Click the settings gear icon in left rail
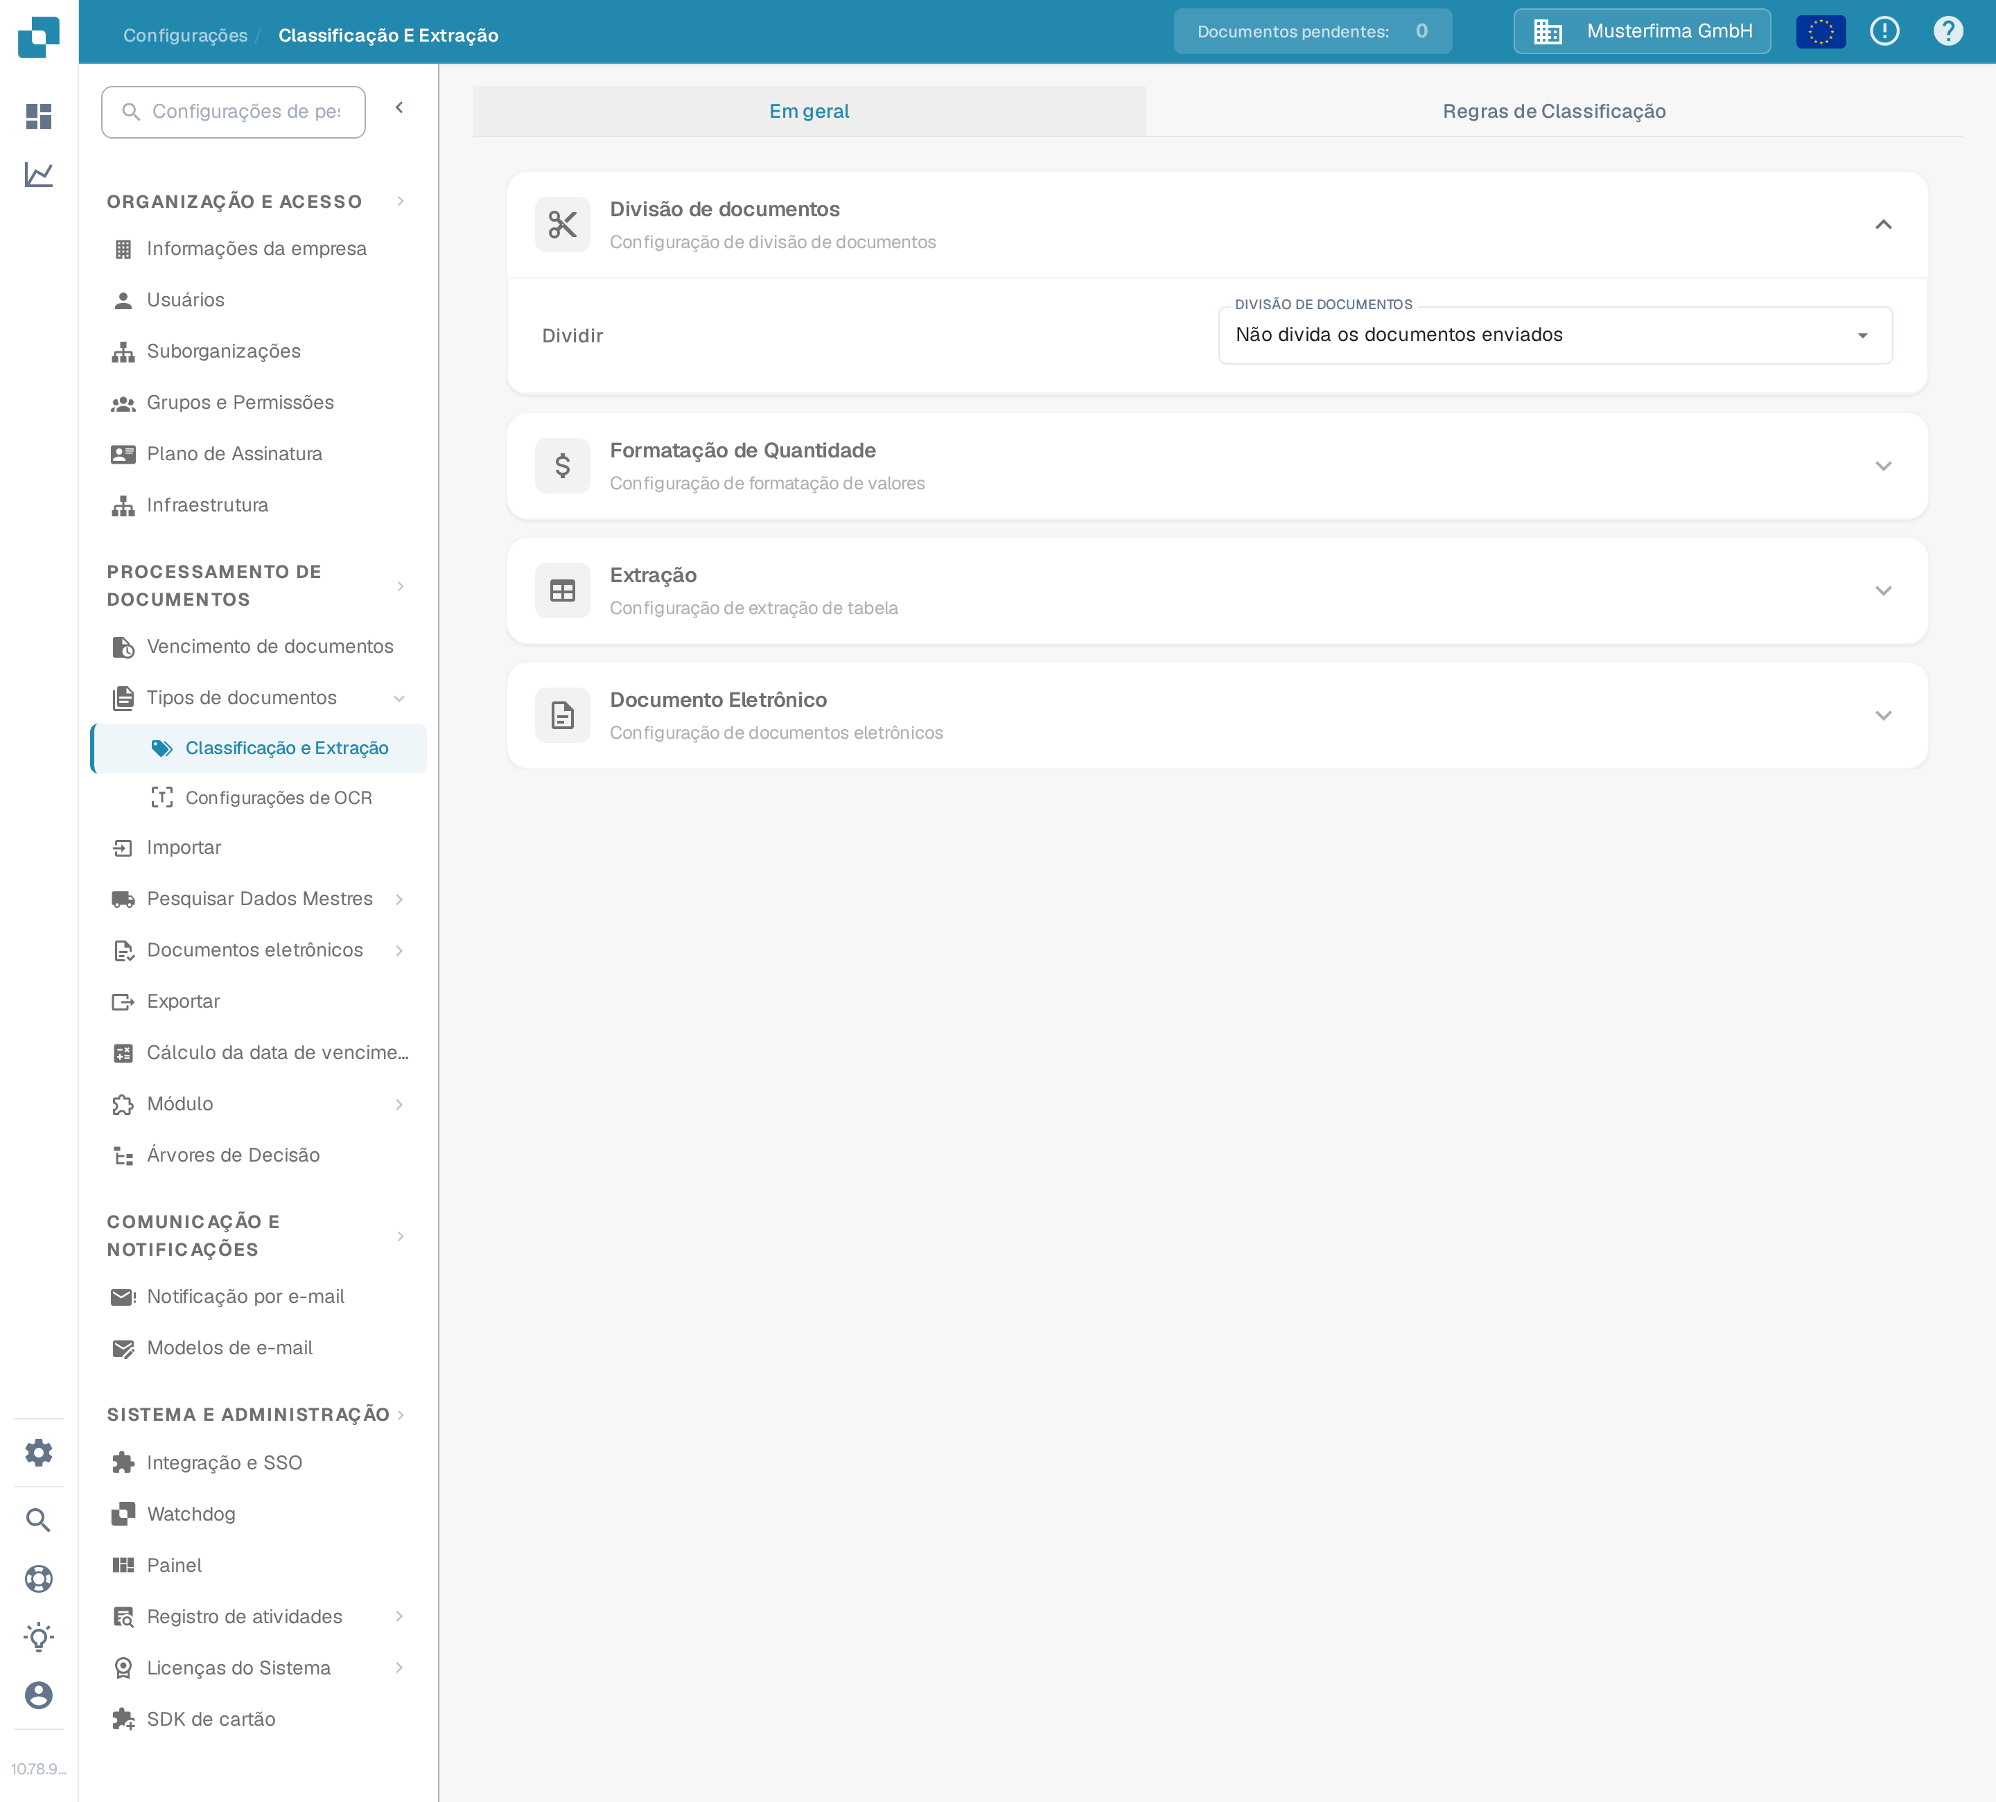The image size is (1996, 1802). point(39,1453)
